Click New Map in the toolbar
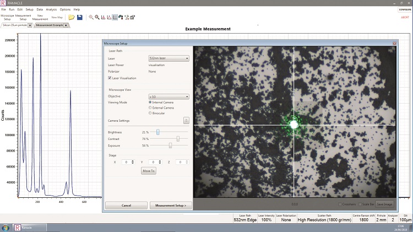This screenshot has width=413, height=232. 57,18
